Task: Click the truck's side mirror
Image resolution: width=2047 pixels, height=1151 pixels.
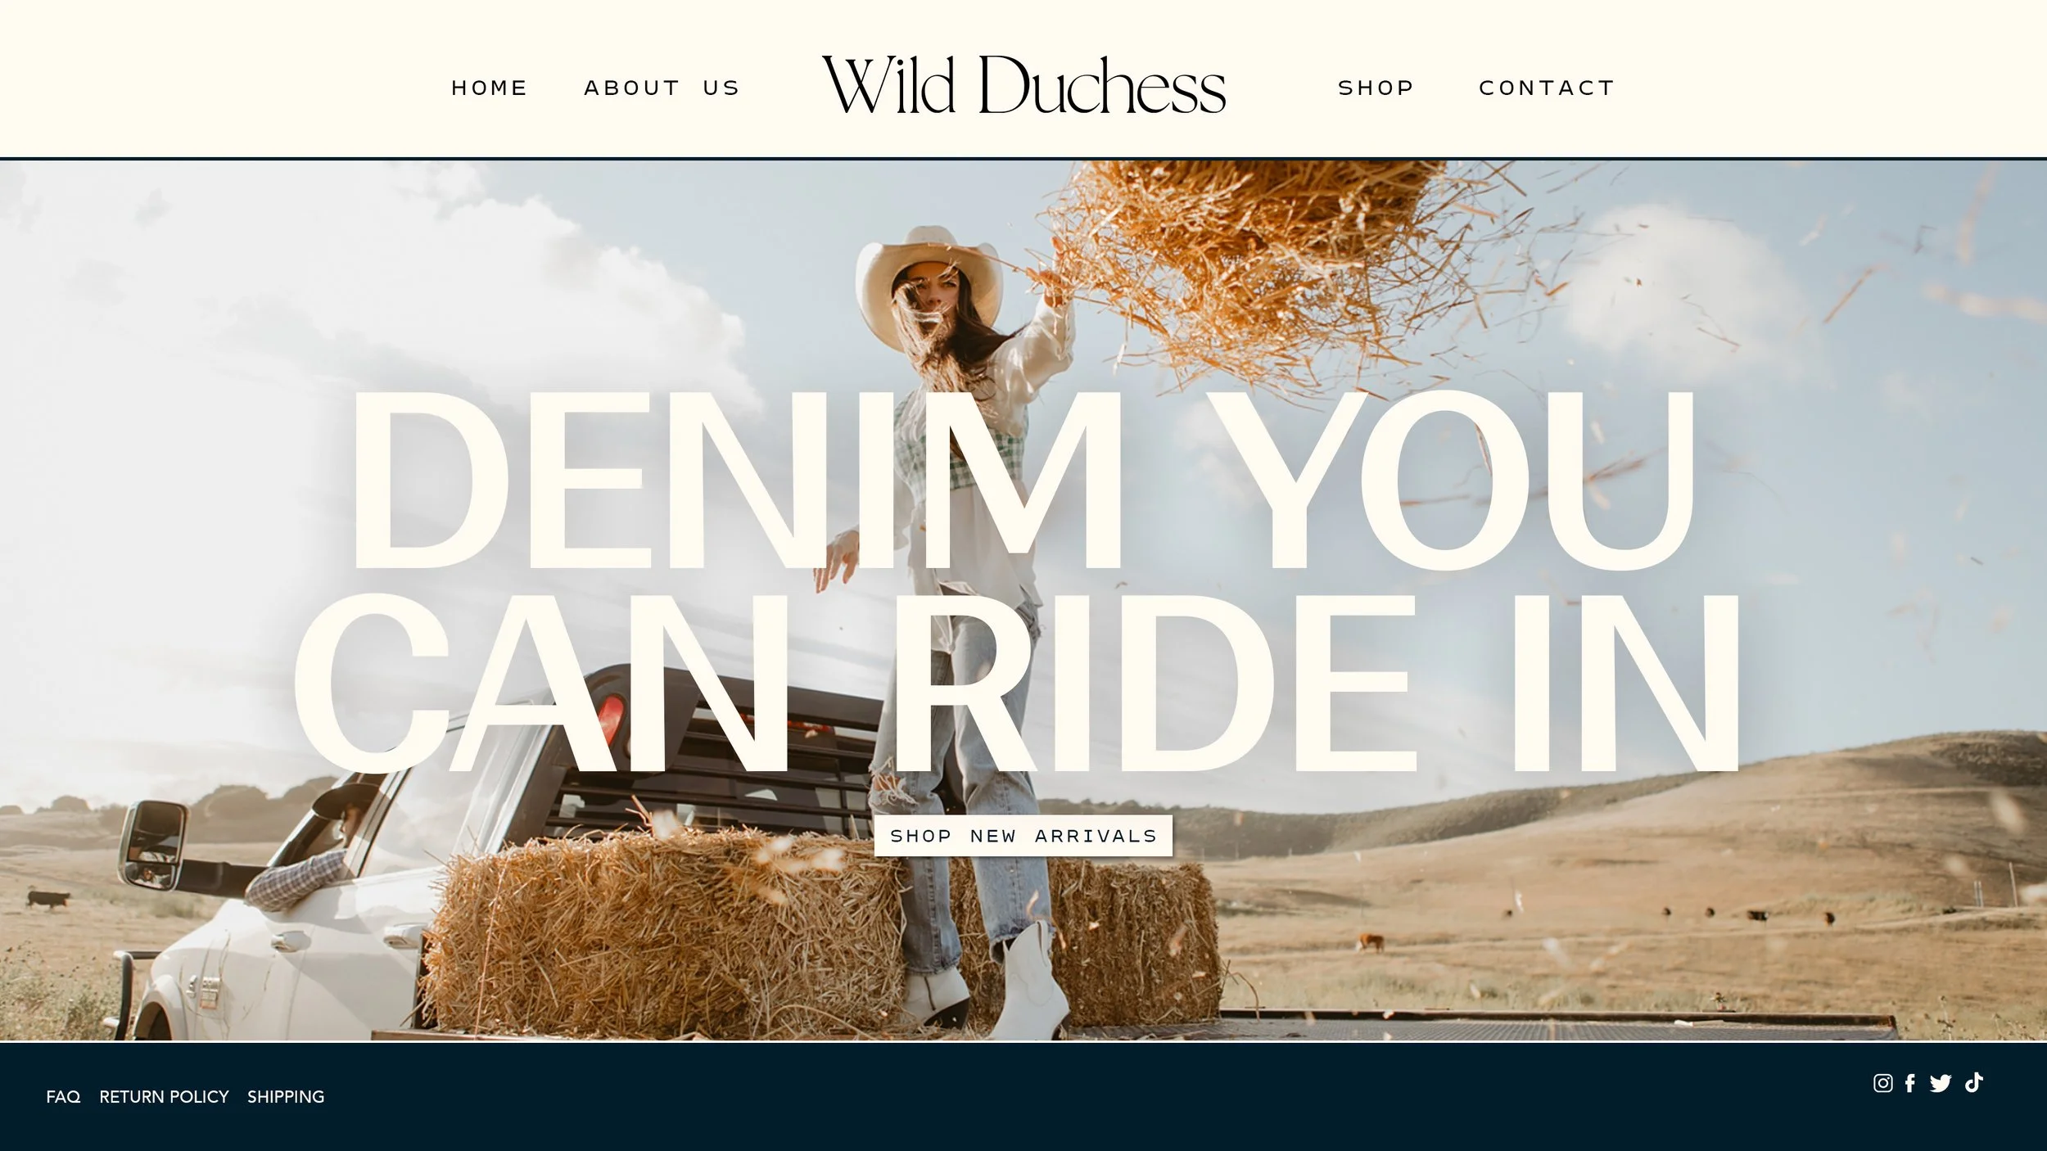Action: [x=152, y=845]
